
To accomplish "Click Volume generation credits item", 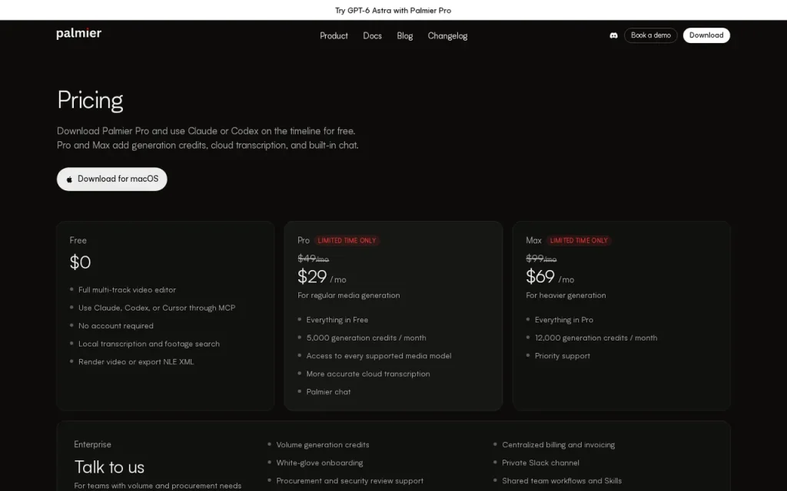I will click(x=322, y=445).
